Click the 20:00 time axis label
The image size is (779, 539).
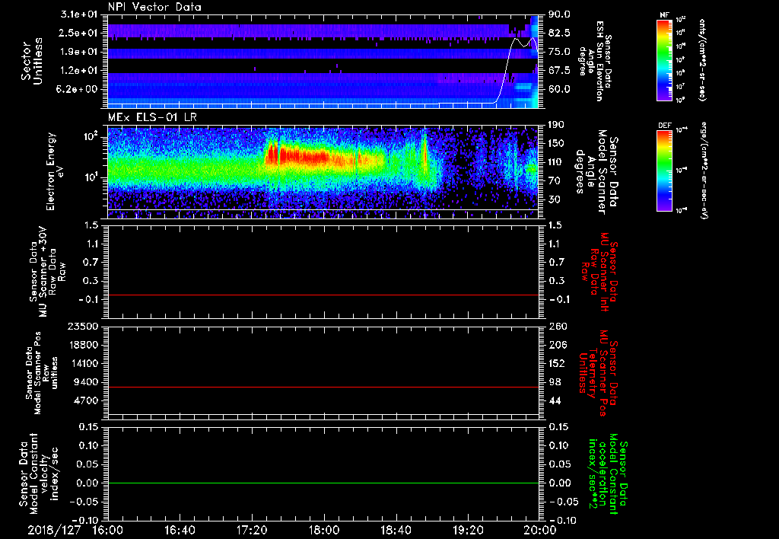pyautogui.click(x=539, y=530)
